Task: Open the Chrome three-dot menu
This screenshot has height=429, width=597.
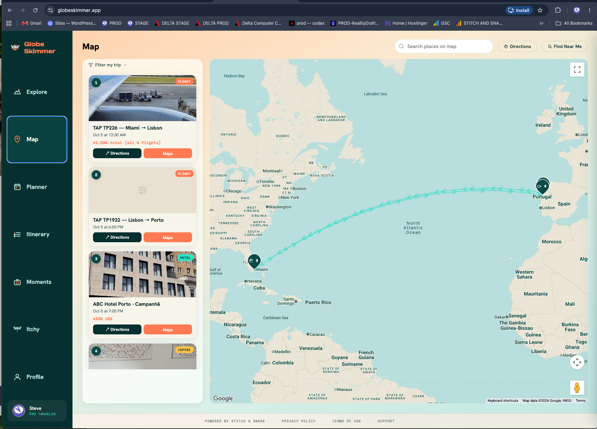Action: (590, 10)
